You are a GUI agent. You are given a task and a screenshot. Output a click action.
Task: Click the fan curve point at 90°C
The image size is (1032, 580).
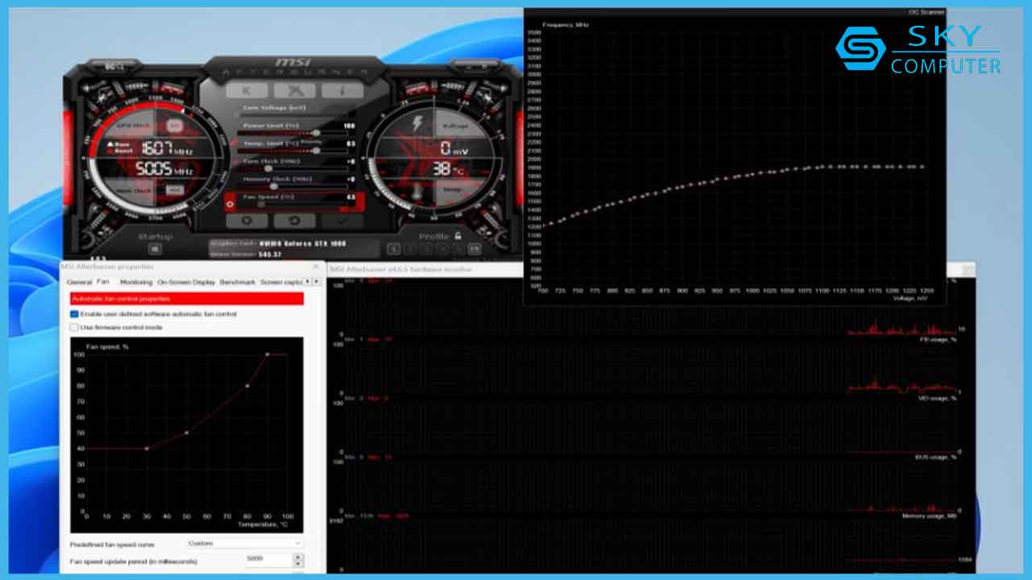click(268, 354)
